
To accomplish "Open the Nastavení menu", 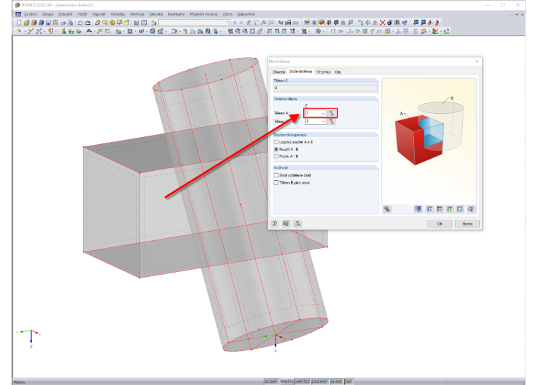I will 176,14.
